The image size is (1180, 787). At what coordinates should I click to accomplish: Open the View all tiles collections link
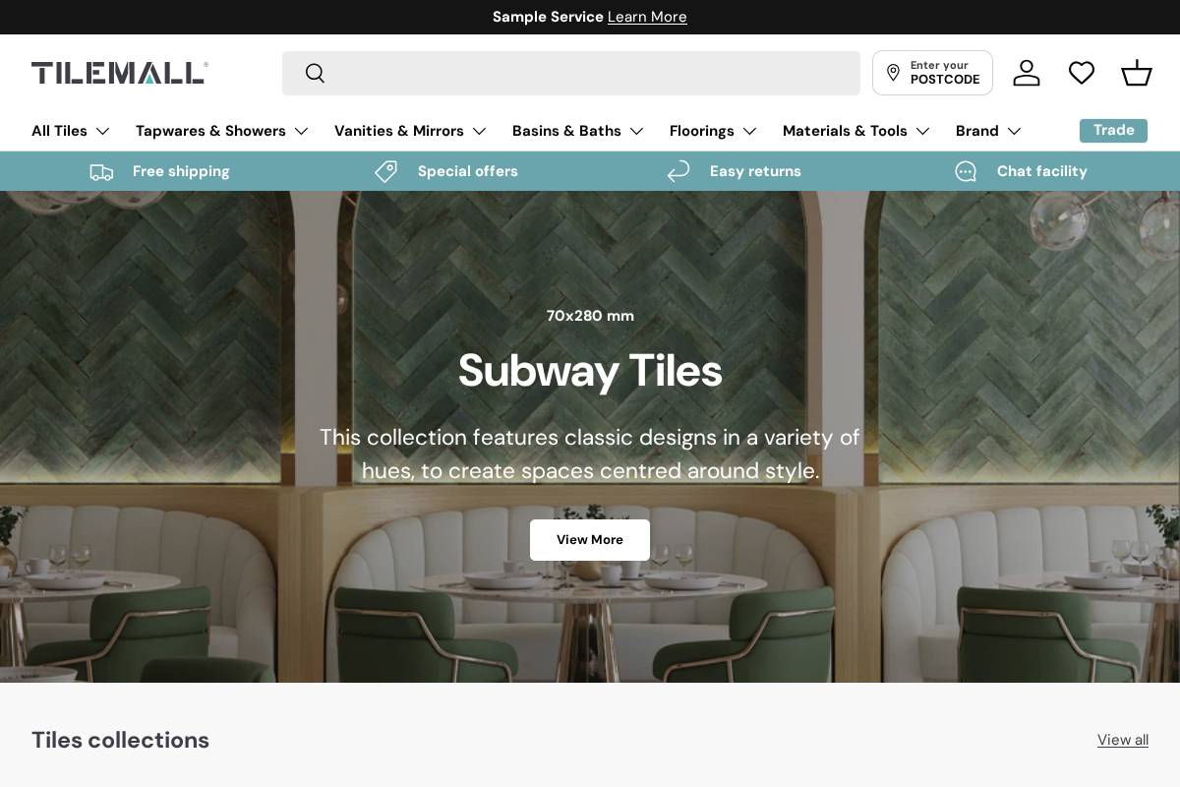coord(1122,740)
